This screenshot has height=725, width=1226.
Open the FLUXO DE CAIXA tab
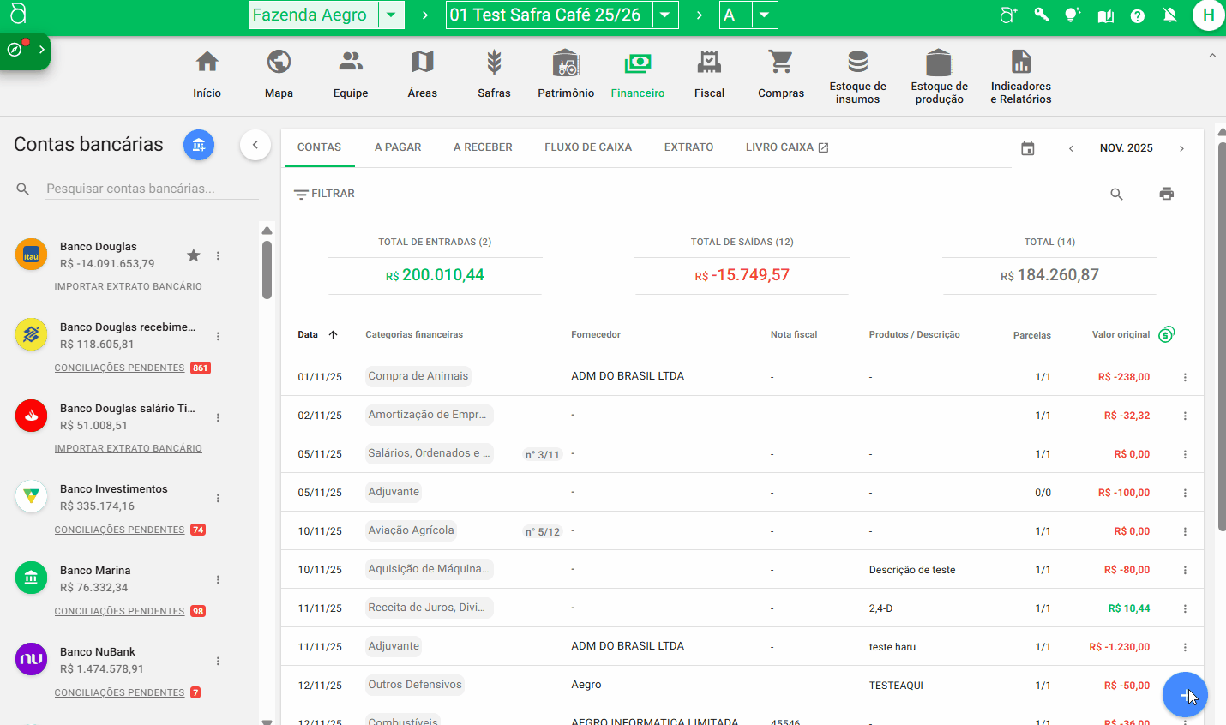click(588, 147)
